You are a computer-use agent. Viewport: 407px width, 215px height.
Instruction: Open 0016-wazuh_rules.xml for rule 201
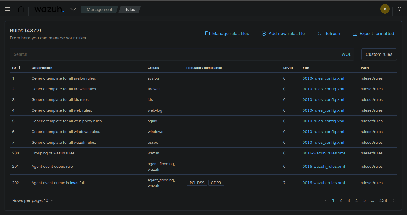[x=323, y=167]
